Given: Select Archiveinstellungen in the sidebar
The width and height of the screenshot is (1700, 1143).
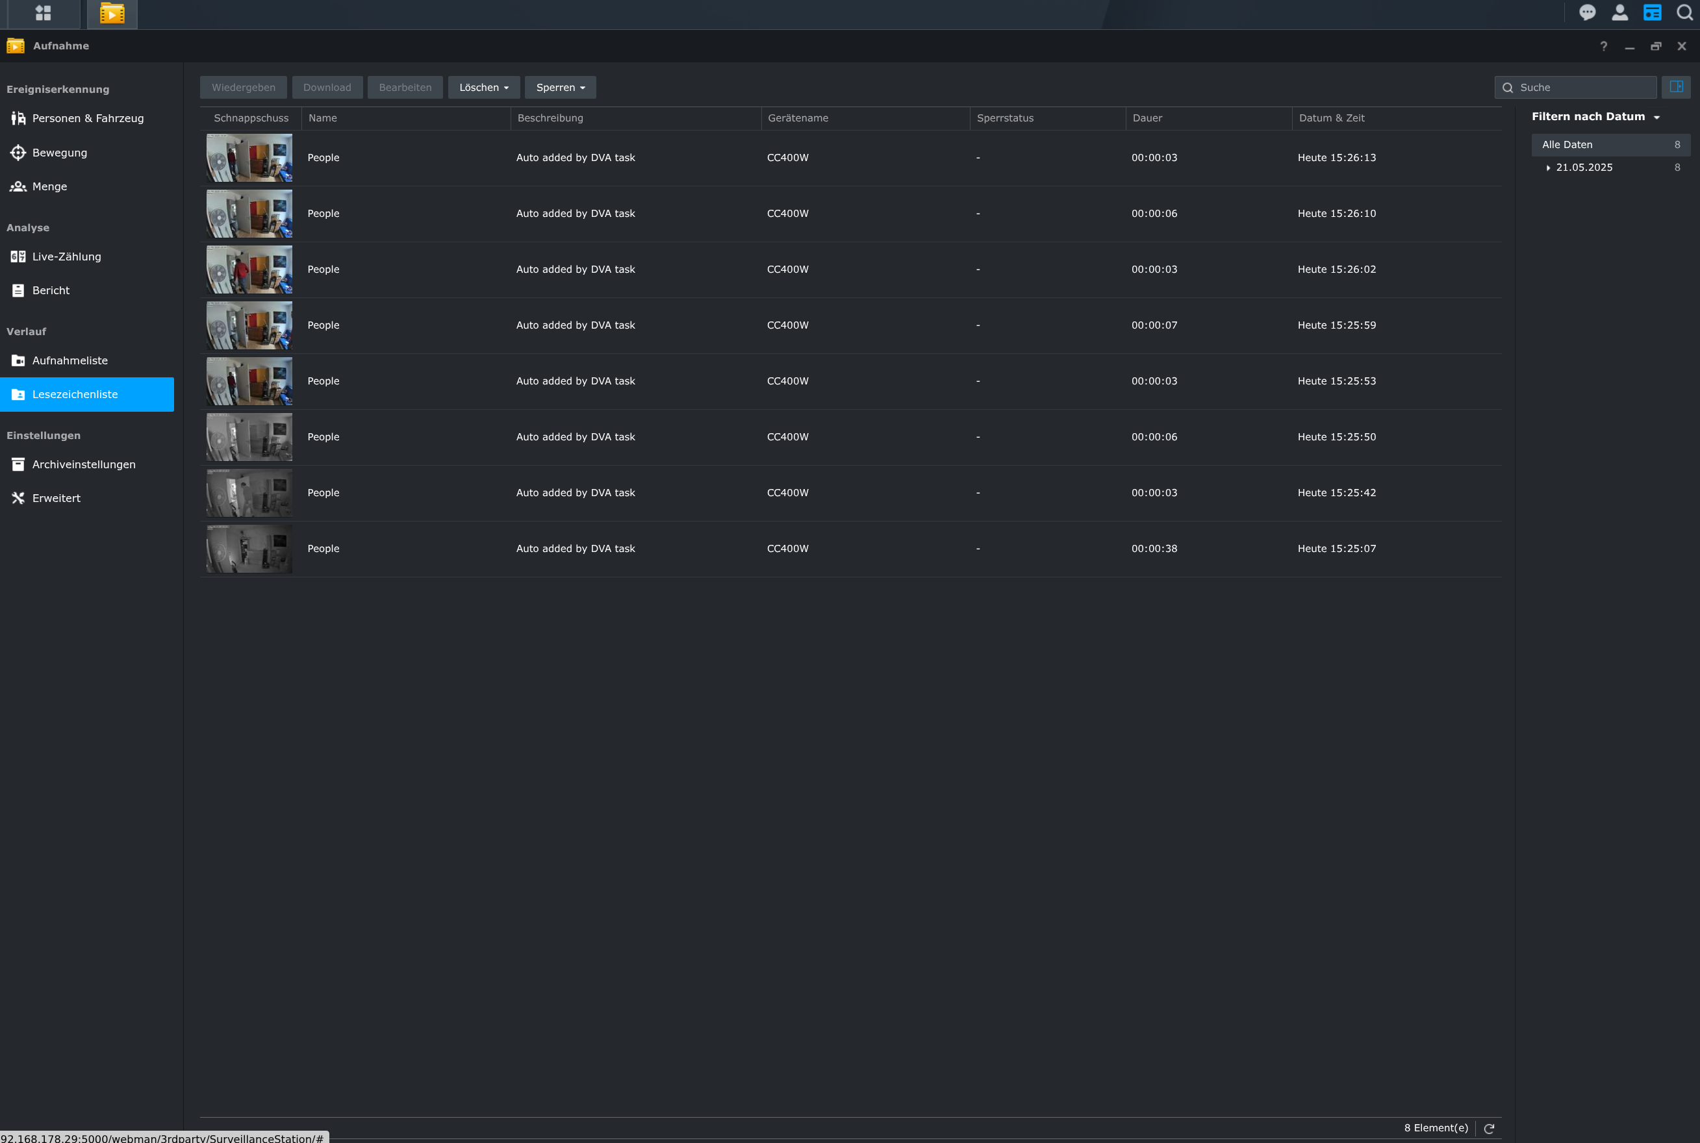Looking at the screenshot, I should coord(84,464).
